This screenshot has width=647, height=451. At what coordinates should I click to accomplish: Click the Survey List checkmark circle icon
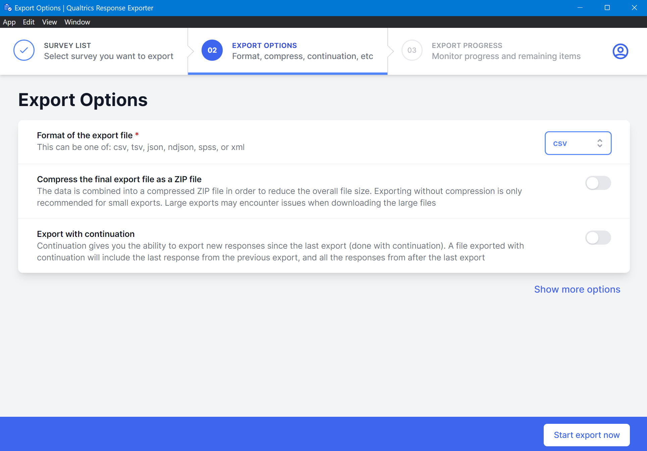24,50
